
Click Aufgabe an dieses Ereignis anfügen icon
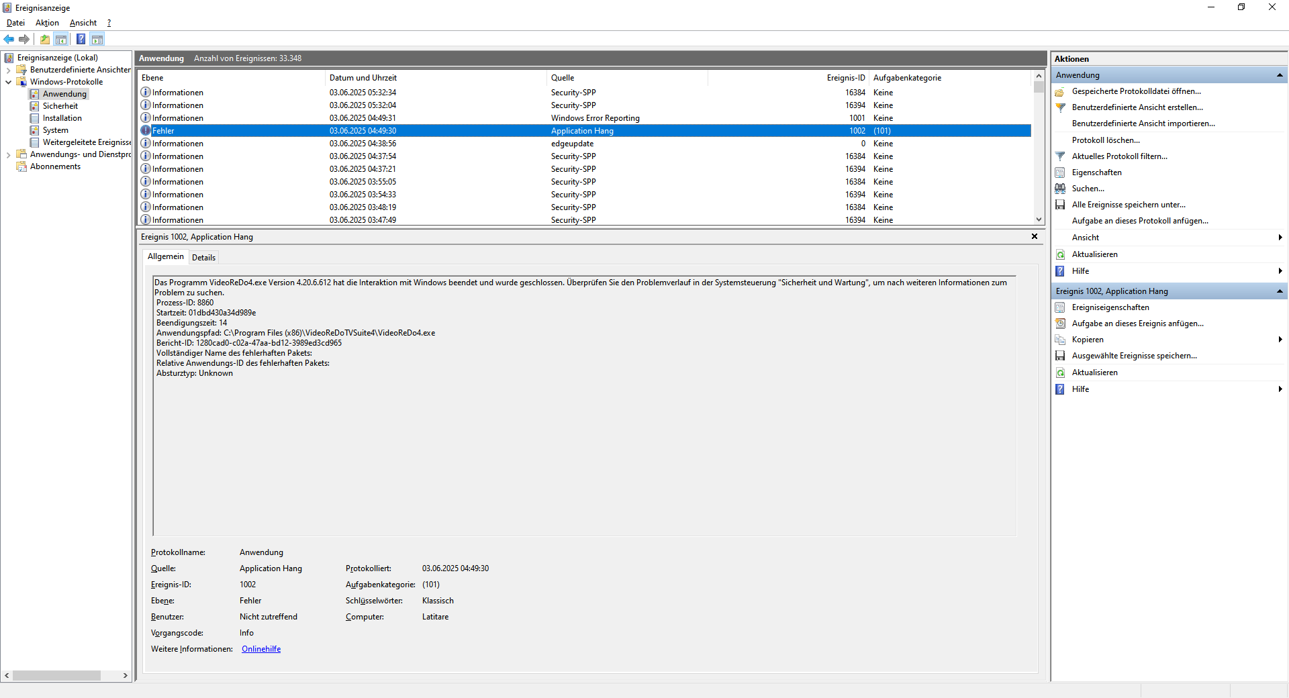(1060, 323)
